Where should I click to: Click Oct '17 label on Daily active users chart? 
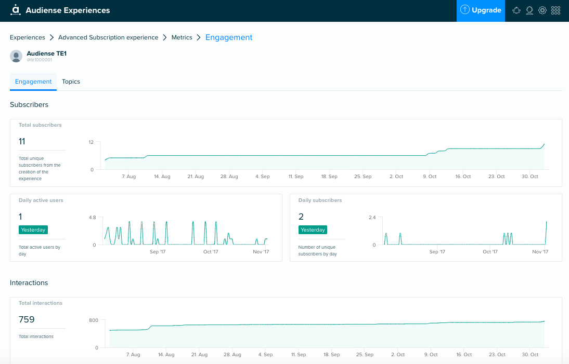click(x=211, y=252)
